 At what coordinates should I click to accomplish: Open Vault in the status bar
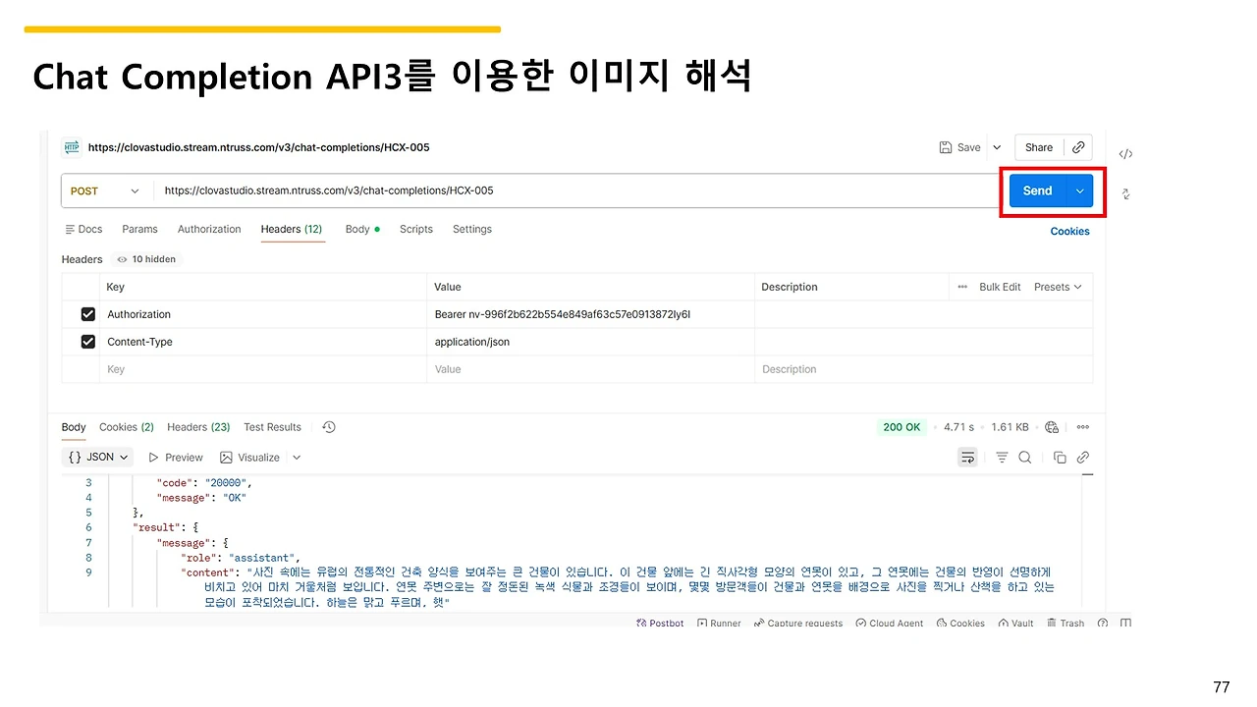(x=1015, y=623)
